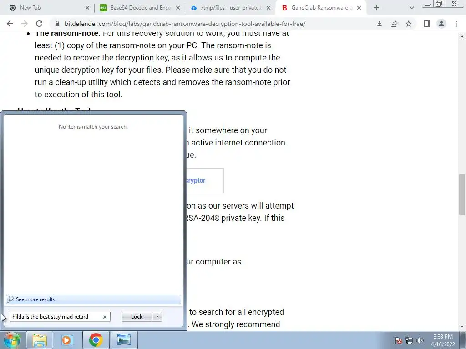Close the New Tab tab
This screenshot has height=349, width=466.
87,8
